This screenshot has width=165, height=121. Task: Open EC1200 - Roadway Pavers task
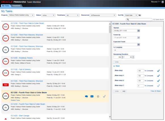point(22,58)
